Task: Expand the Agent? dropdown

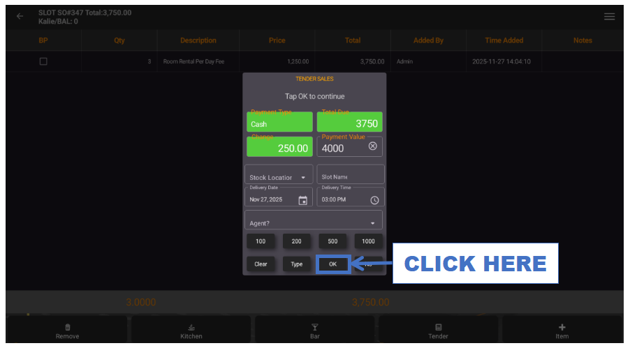Action: (x=314, y=220)
